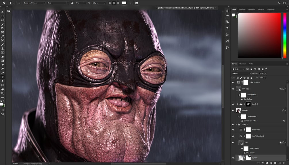Open search with the magnifier icon
Viewport: 289px width, 165px height.
(280, 3)
